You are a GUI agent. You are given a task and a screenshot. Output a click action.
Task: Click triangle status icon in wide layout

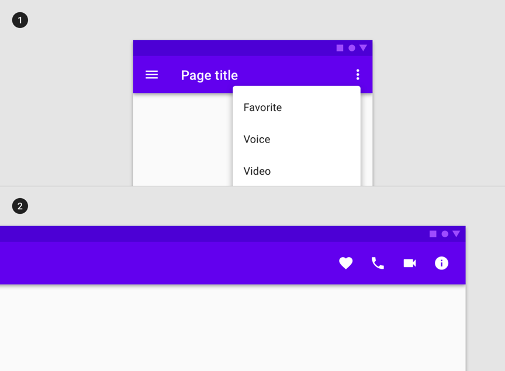[x=456, y=234]
